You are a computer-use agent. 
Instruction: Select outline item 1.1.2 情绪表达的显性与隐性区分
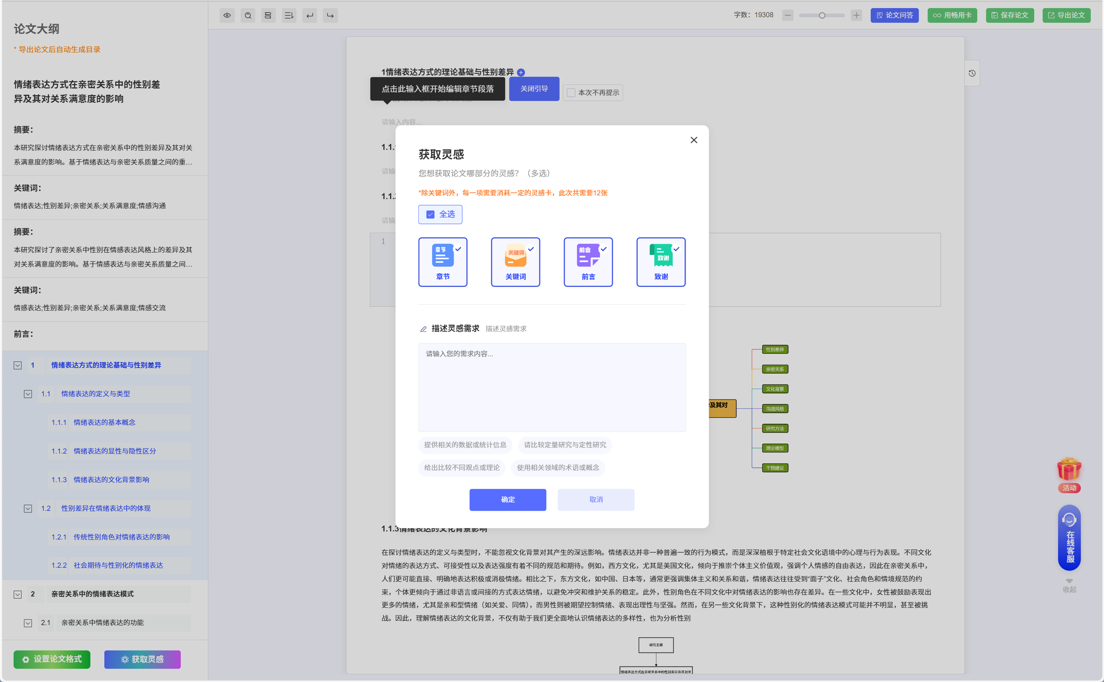coord(115,451)
